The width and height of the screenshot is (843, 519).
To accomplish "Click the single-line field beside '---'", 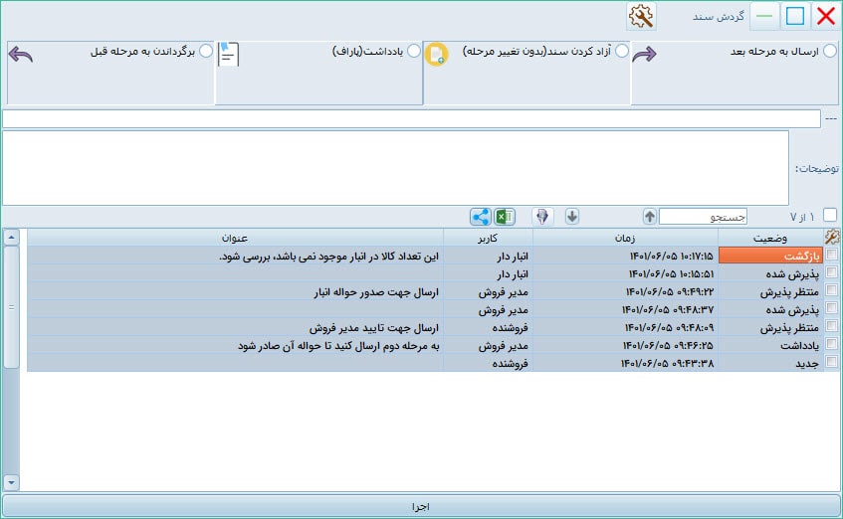I will (x=411, y=118).
